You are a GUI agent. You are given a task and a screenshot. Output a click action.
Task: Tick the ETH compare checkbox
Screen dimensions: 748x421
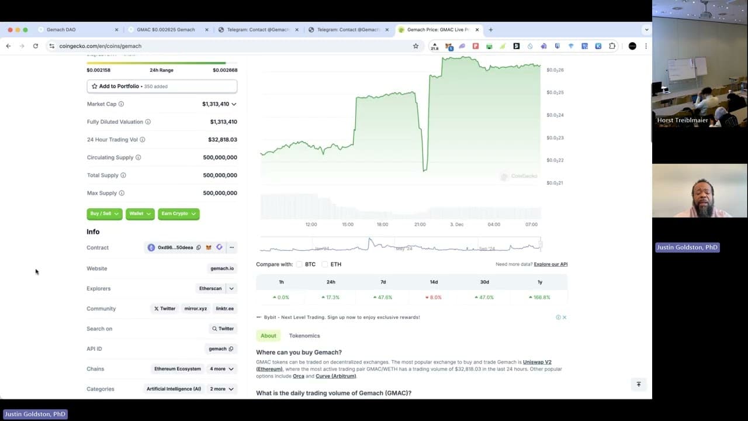click(x=325, y=264)
